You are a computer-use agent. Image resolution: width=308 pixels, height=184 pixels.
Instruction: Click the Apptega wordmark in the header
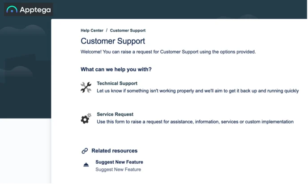click(35, 10)
